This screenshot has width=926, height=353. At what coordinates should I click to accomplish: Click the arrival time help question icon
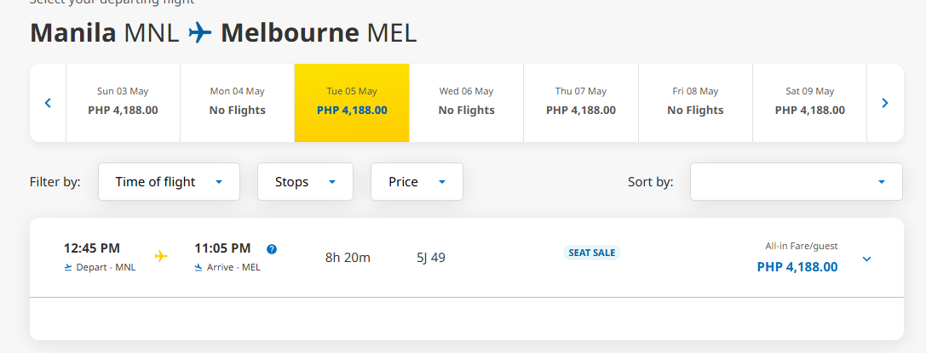coord(272,249)
